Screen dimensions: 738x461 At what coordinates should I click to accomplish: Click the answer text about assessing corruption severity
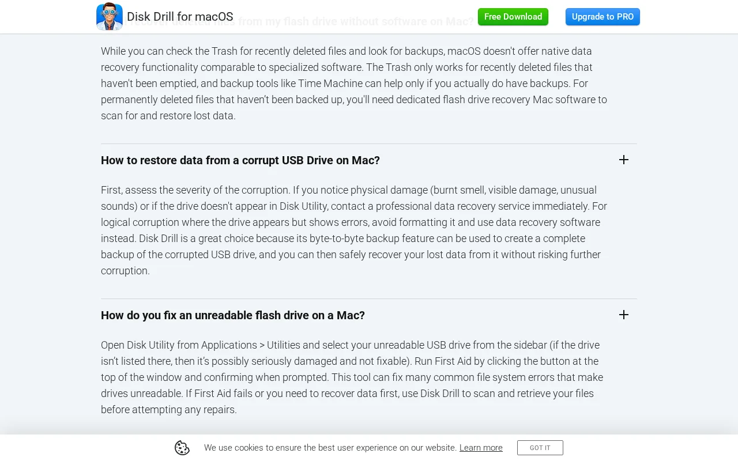pyautogui.click(x=354, y=231)
